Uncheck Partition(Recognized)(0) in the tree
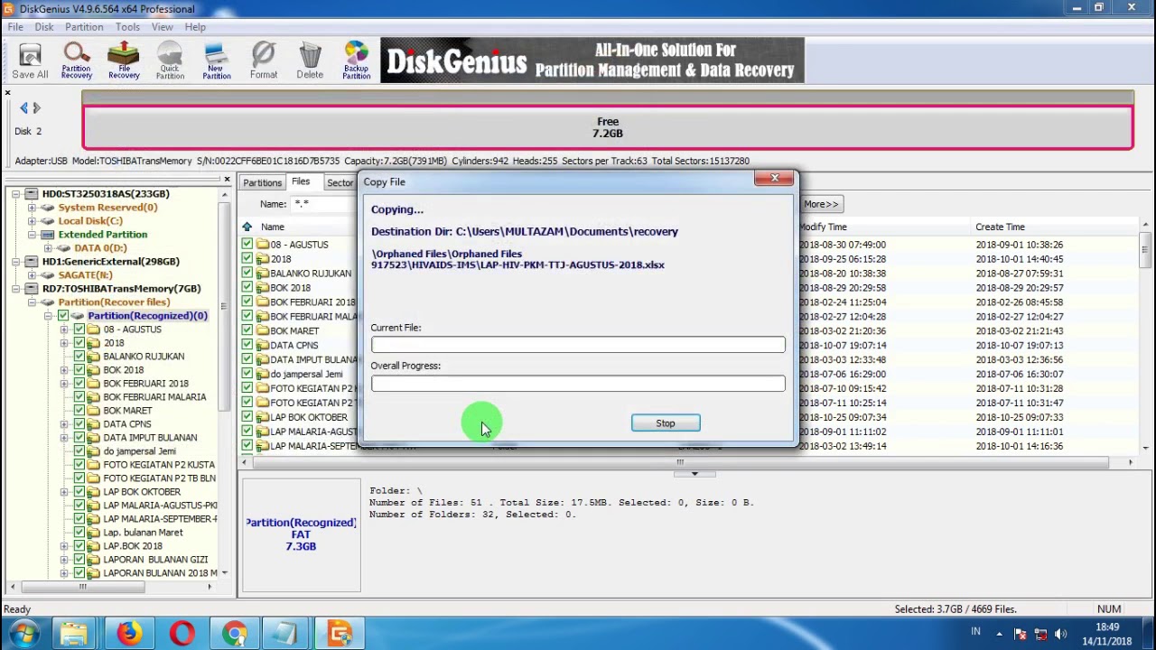Screen dimensions: 1156x650 pos(63,315)
